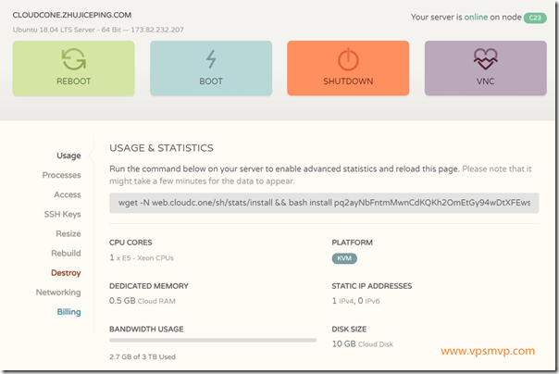Click the KVM platform badge
Screen dimensions: 559x374
(x=344, y=258)
